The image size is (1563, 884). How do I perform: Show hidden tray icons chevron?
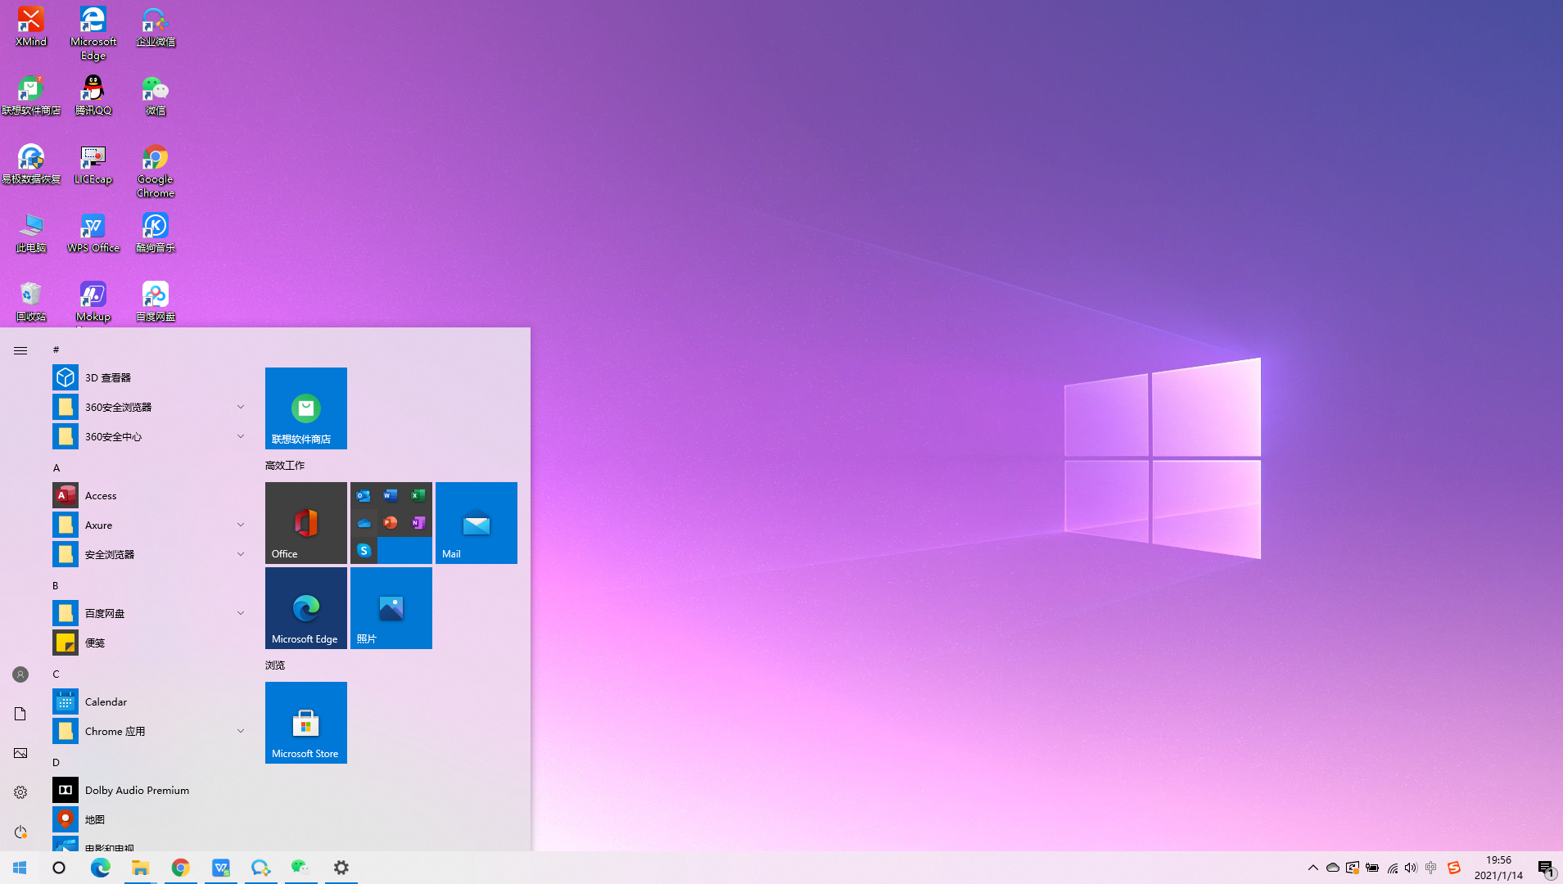pyautogui.click(x=1313, y=868)
